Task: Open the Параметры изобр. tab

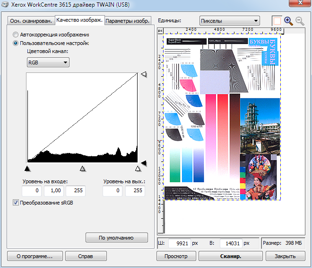Action: tap(128, 21)
